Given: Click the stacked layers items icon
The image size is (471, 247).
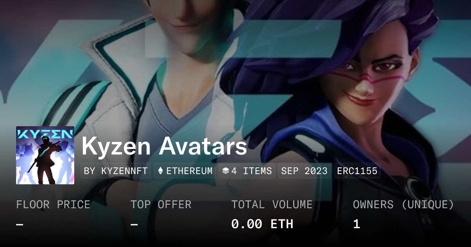Looking at the screenshot, I should [225, 171].
